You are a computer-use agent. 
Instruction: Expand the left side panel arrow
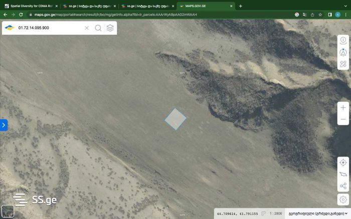pyautogui.click(x=4, y=125)
